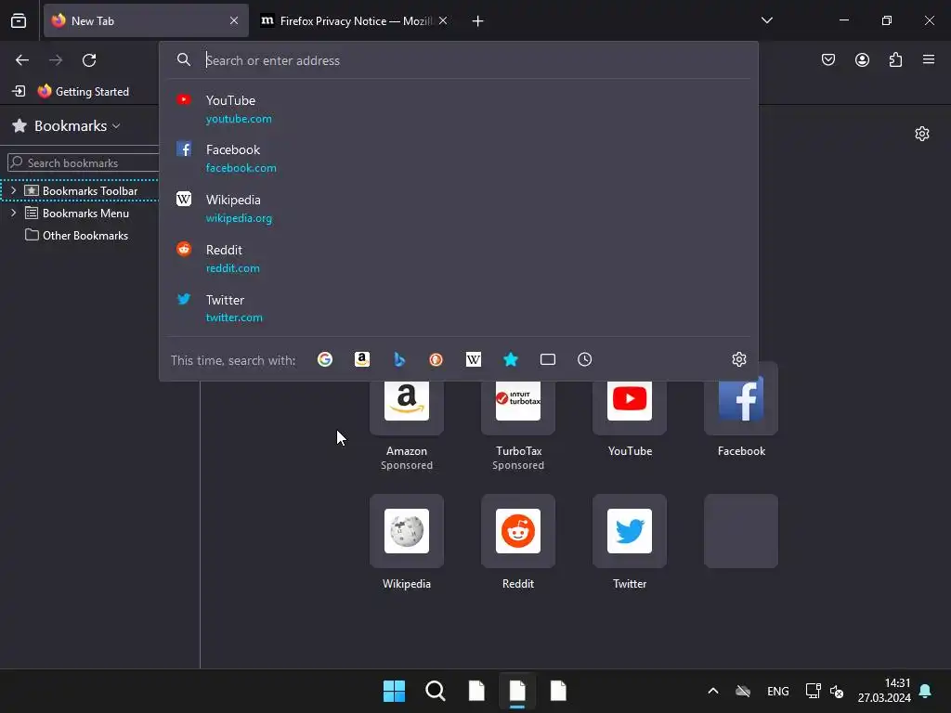Open a new tab with plus button
951x713 pixels.
point(478,21)
